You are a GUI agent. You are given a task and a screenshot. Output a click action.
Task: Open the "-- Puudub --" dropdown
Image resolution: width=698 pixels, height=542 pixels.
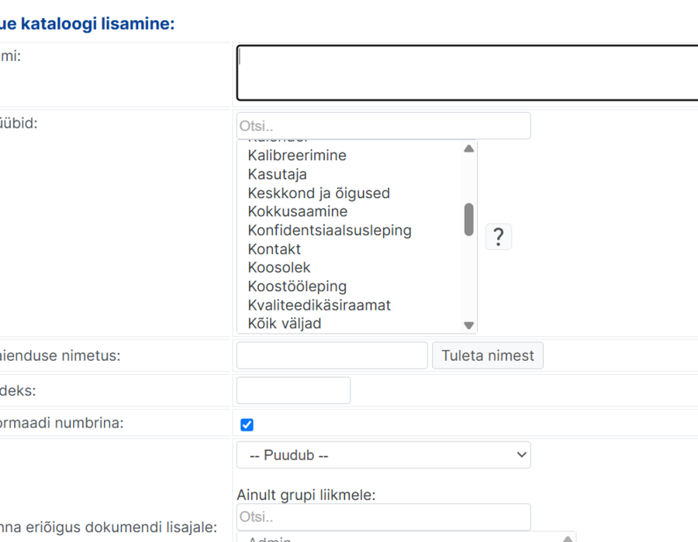[384, 455]
